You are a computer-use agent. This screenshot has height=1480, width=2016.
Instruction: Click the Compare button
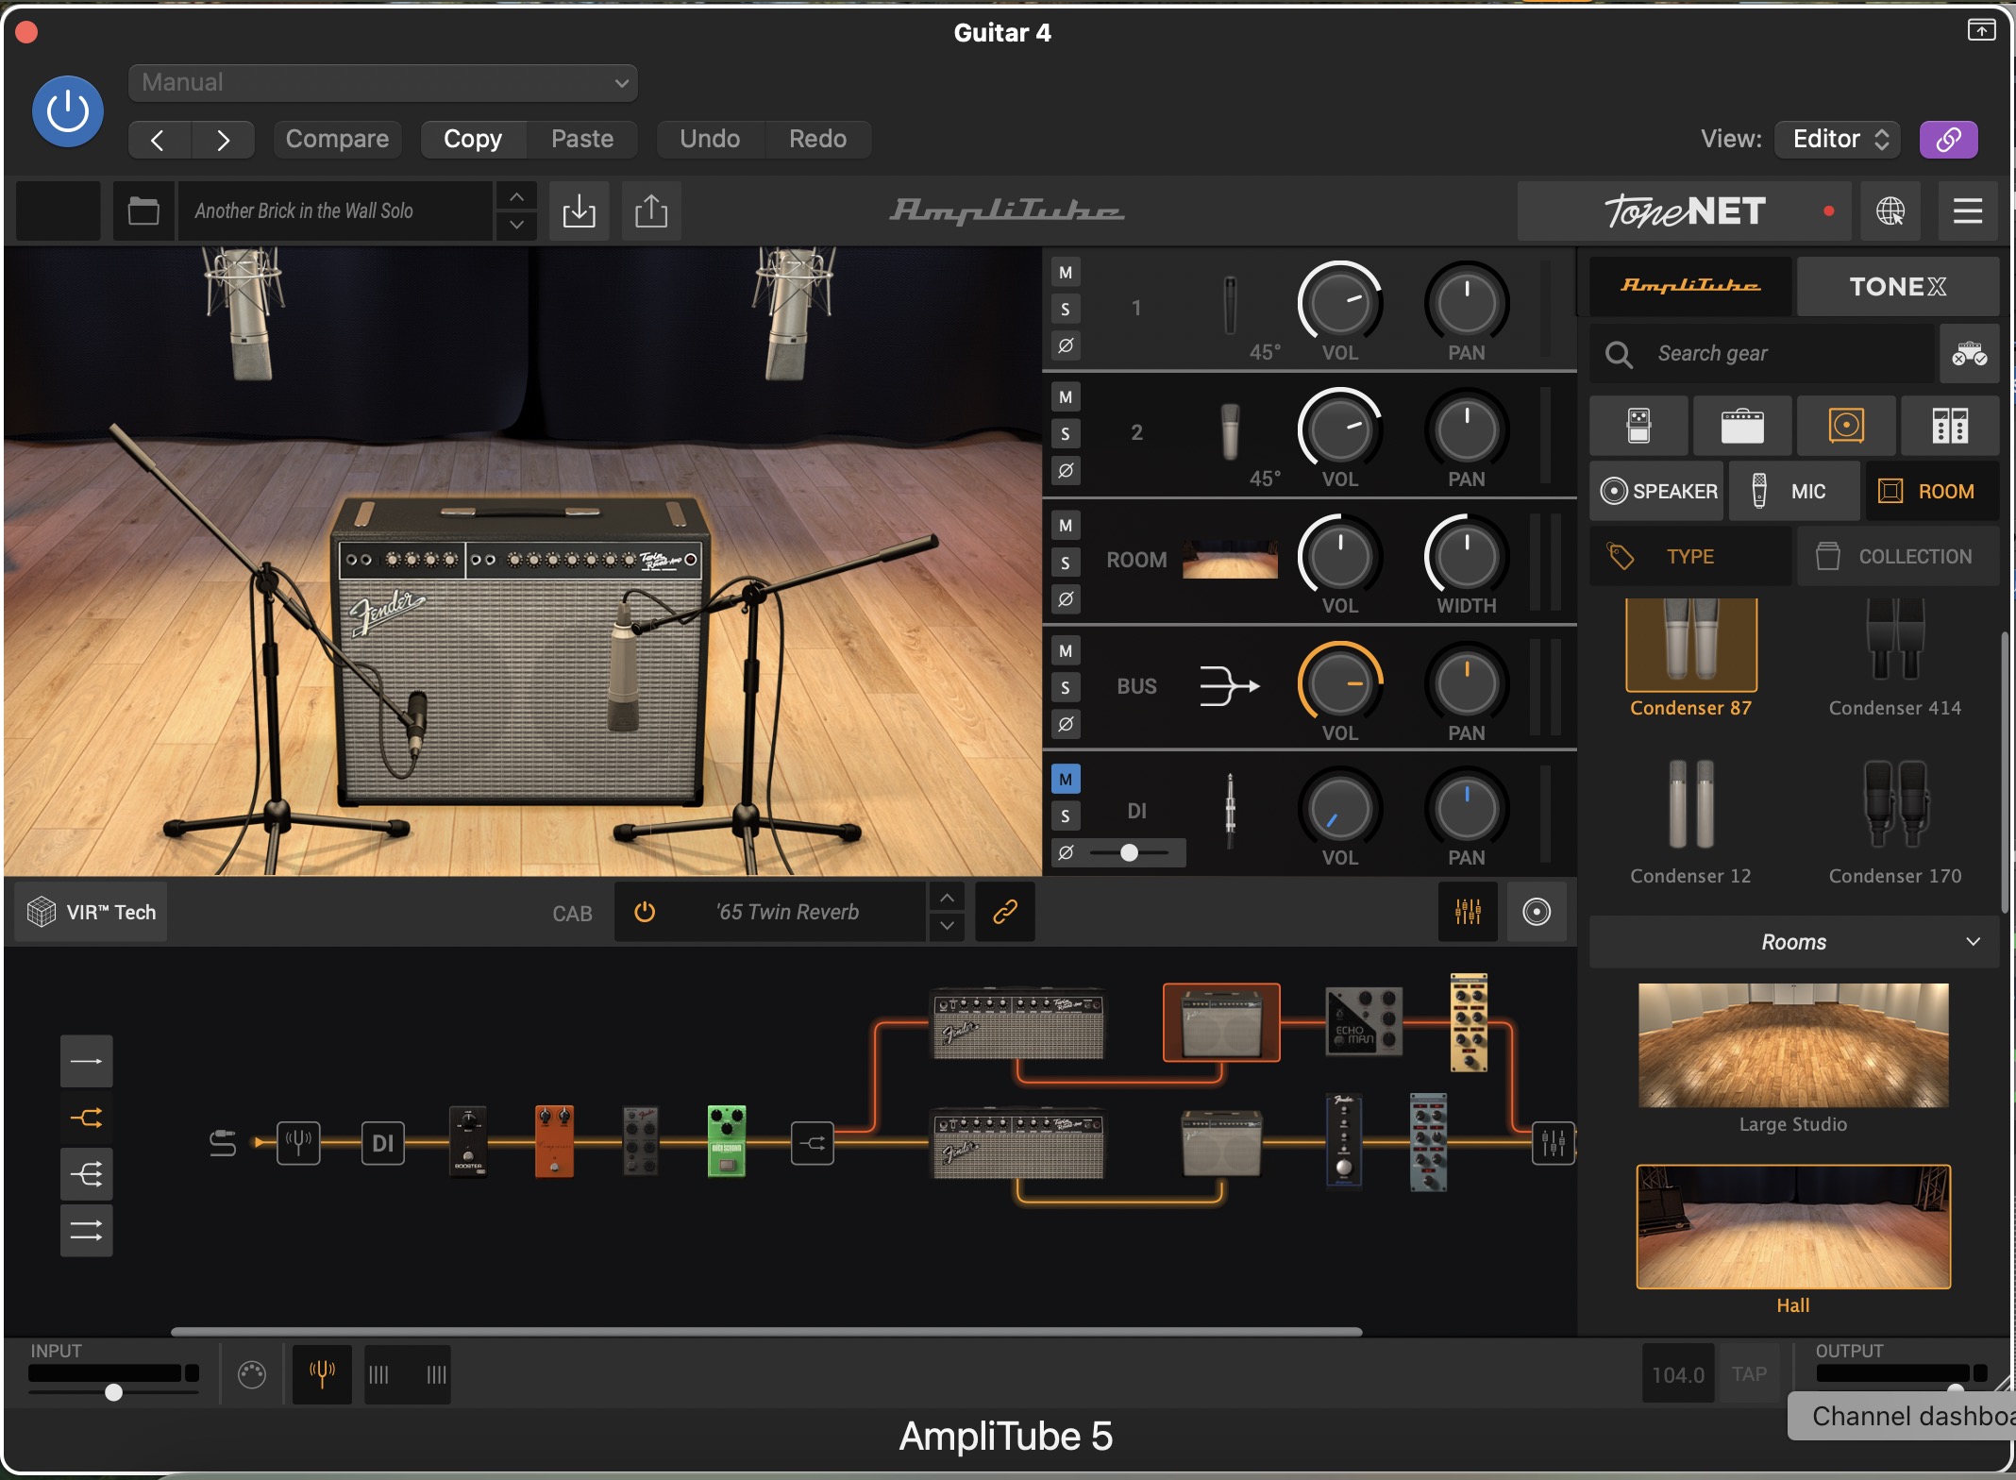coord(337,140)
